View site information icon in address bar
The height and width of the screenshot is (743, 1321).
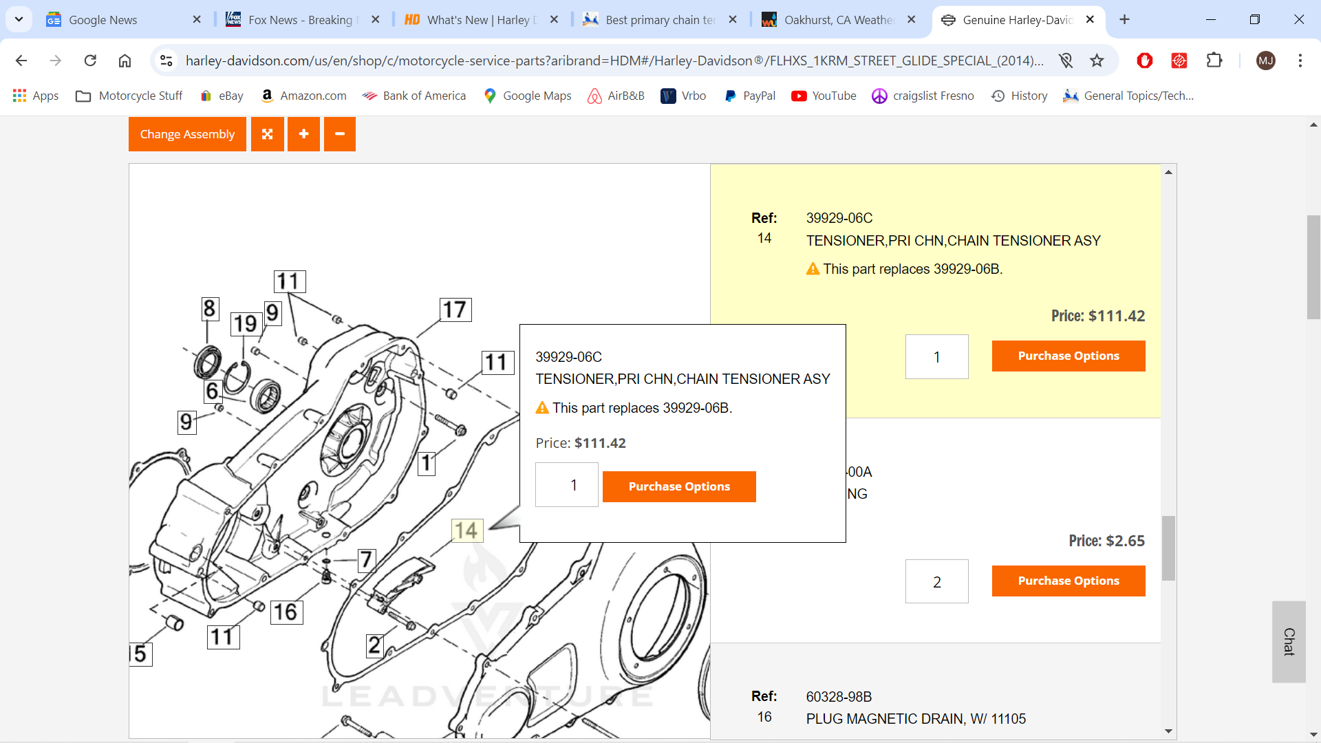(167, 61)
